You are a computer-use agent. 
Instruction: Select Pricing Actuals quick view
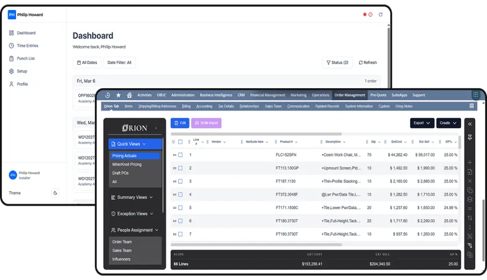tap(135, 156)
